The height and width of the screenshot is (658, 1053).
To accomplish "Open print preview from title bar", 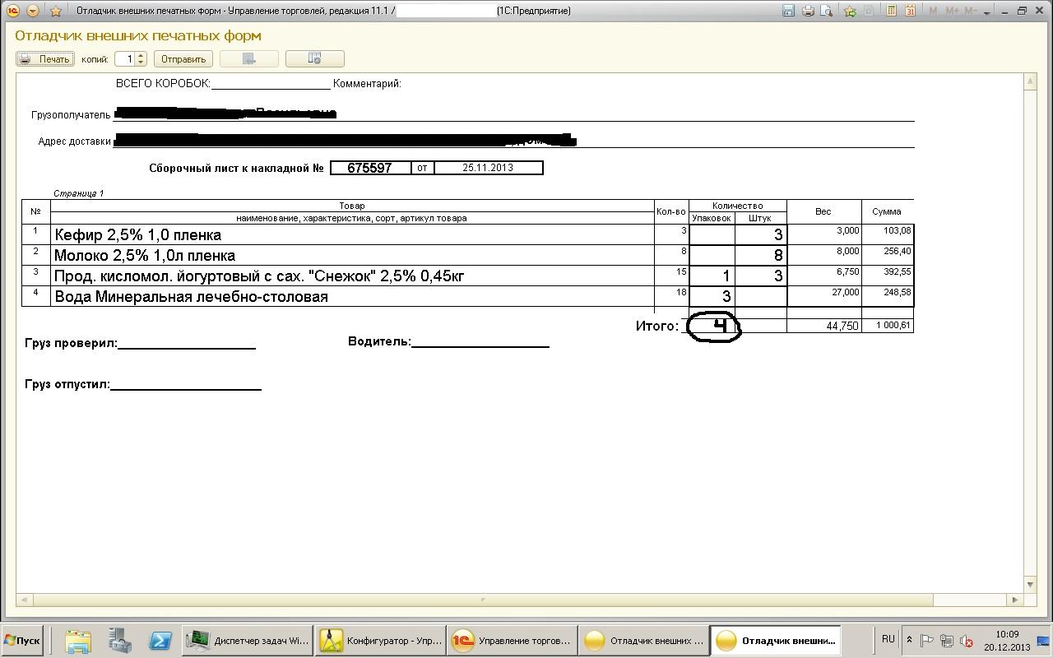I will coord(825,11).
